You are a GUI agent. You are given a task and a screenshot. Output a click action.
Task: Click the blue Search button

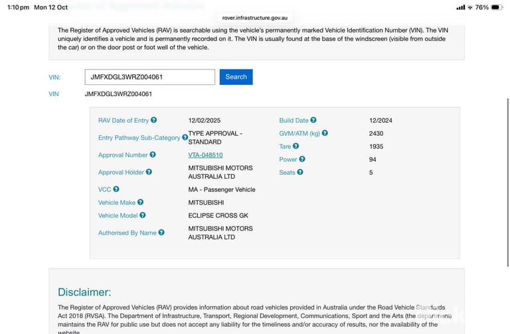point(236,77)
